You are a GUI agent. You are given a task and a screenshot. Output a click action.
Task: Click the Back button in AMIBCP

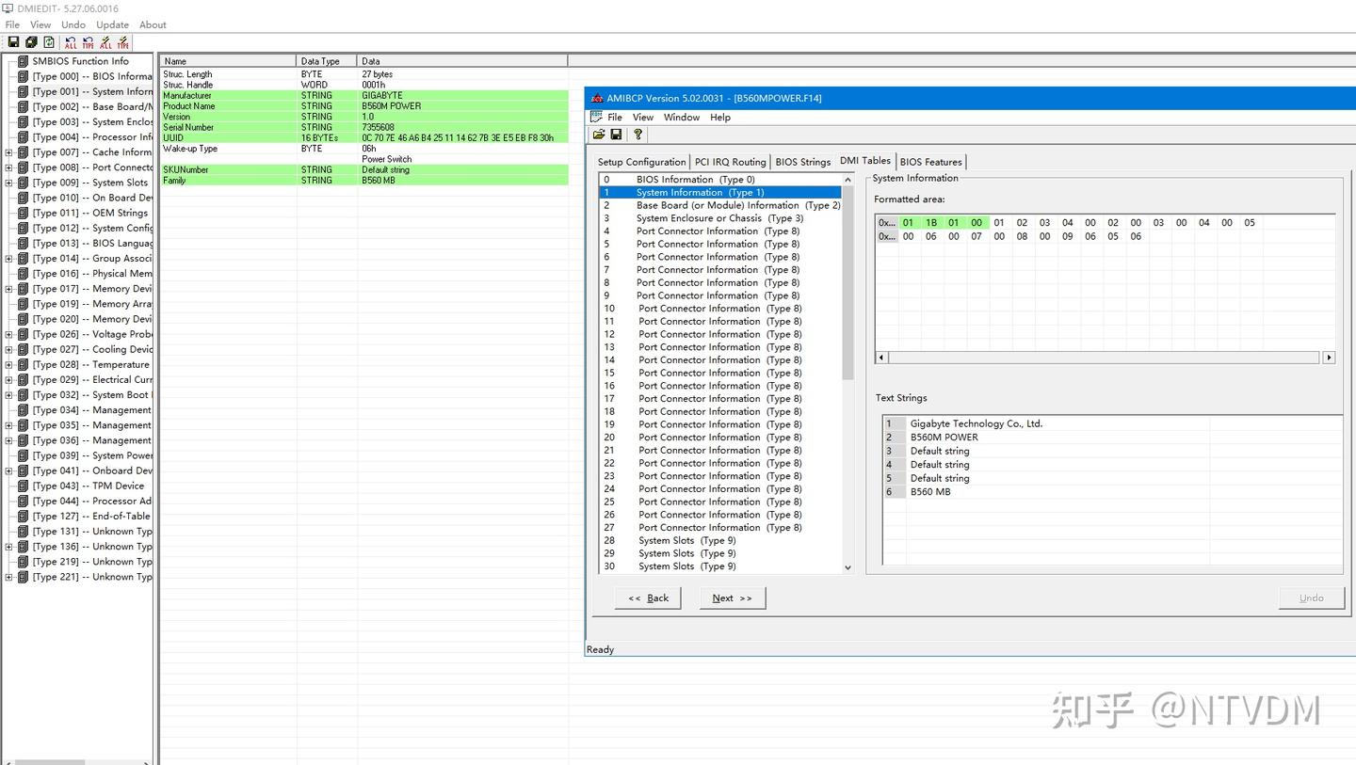[x=648, y=598]
